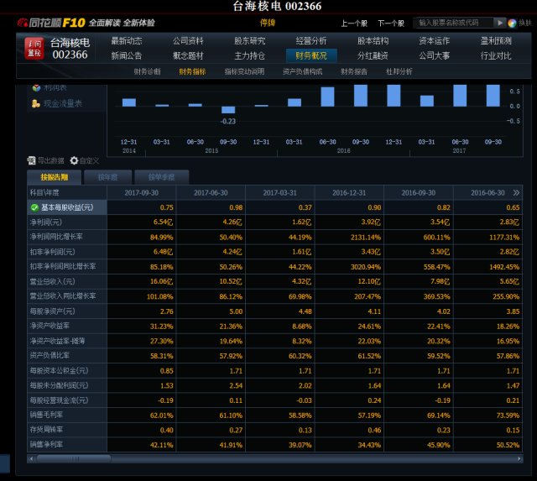Switch to 资产负债构成 sub-tab

(302, 71)
